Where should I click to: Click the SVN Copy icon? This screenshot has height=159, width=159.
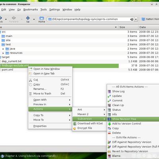[109, 128]
